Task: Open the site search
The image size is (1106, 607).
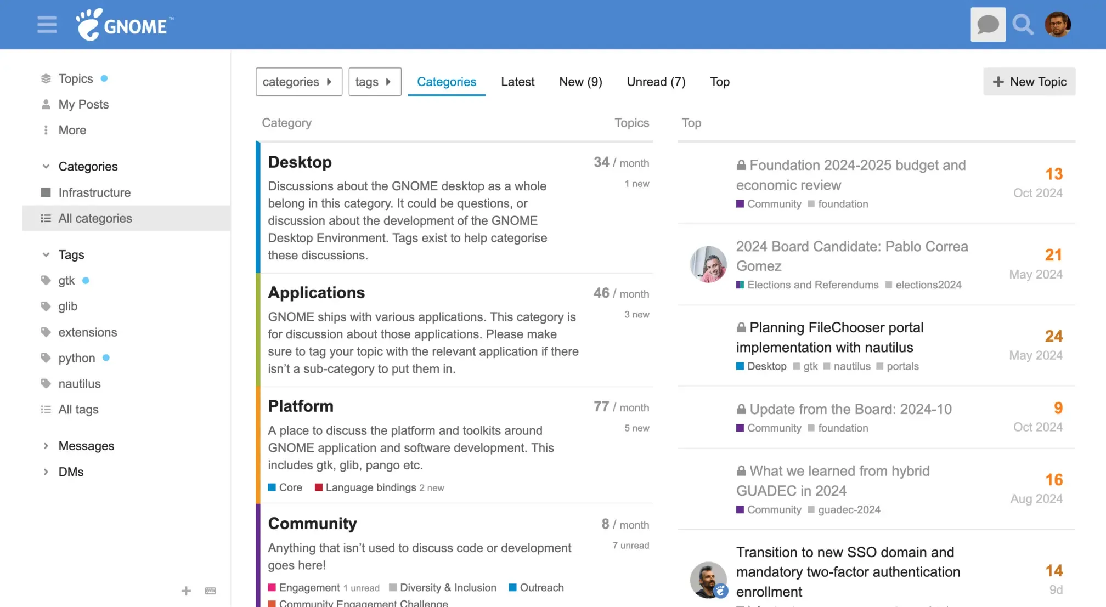Action: tap(1023, 24)
